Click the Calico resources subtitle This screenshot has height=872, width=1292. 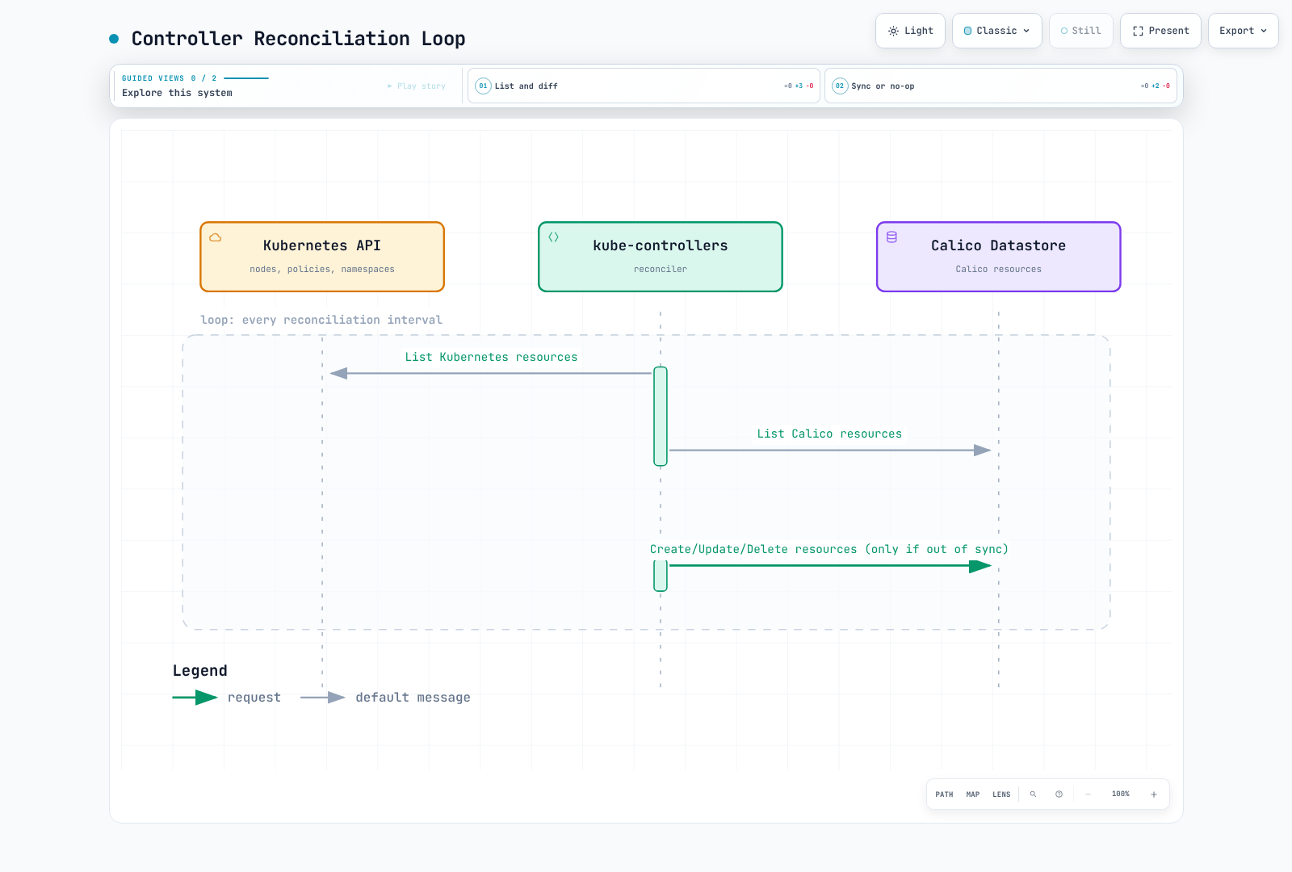pos(999,269)
